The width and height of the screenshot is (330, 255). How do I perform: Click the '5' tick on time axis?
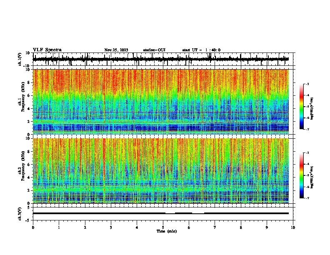(163, 227)
